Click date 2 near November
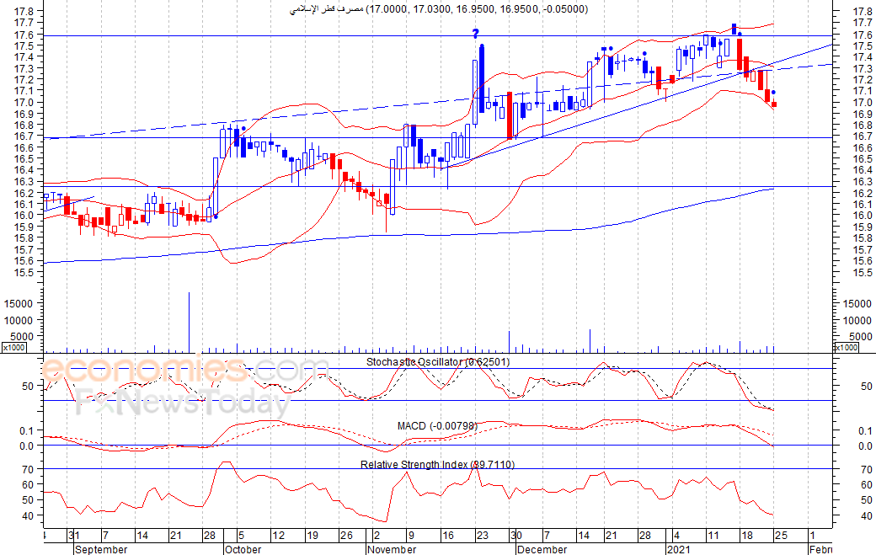The width and height of the screenshot is (876, 555). point(377,536)
